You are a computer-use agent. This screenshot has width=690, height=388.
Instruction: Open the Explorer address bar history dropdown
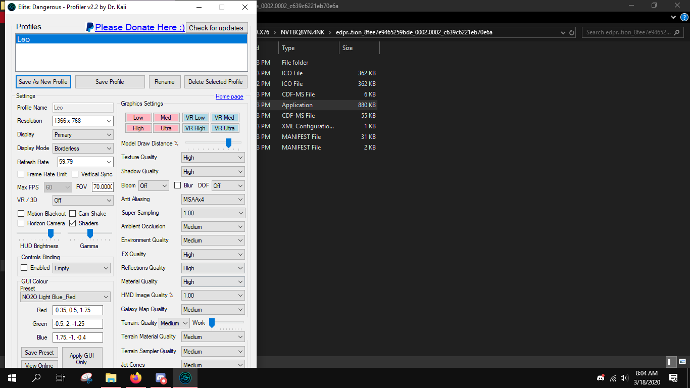[x=563, y=32]
